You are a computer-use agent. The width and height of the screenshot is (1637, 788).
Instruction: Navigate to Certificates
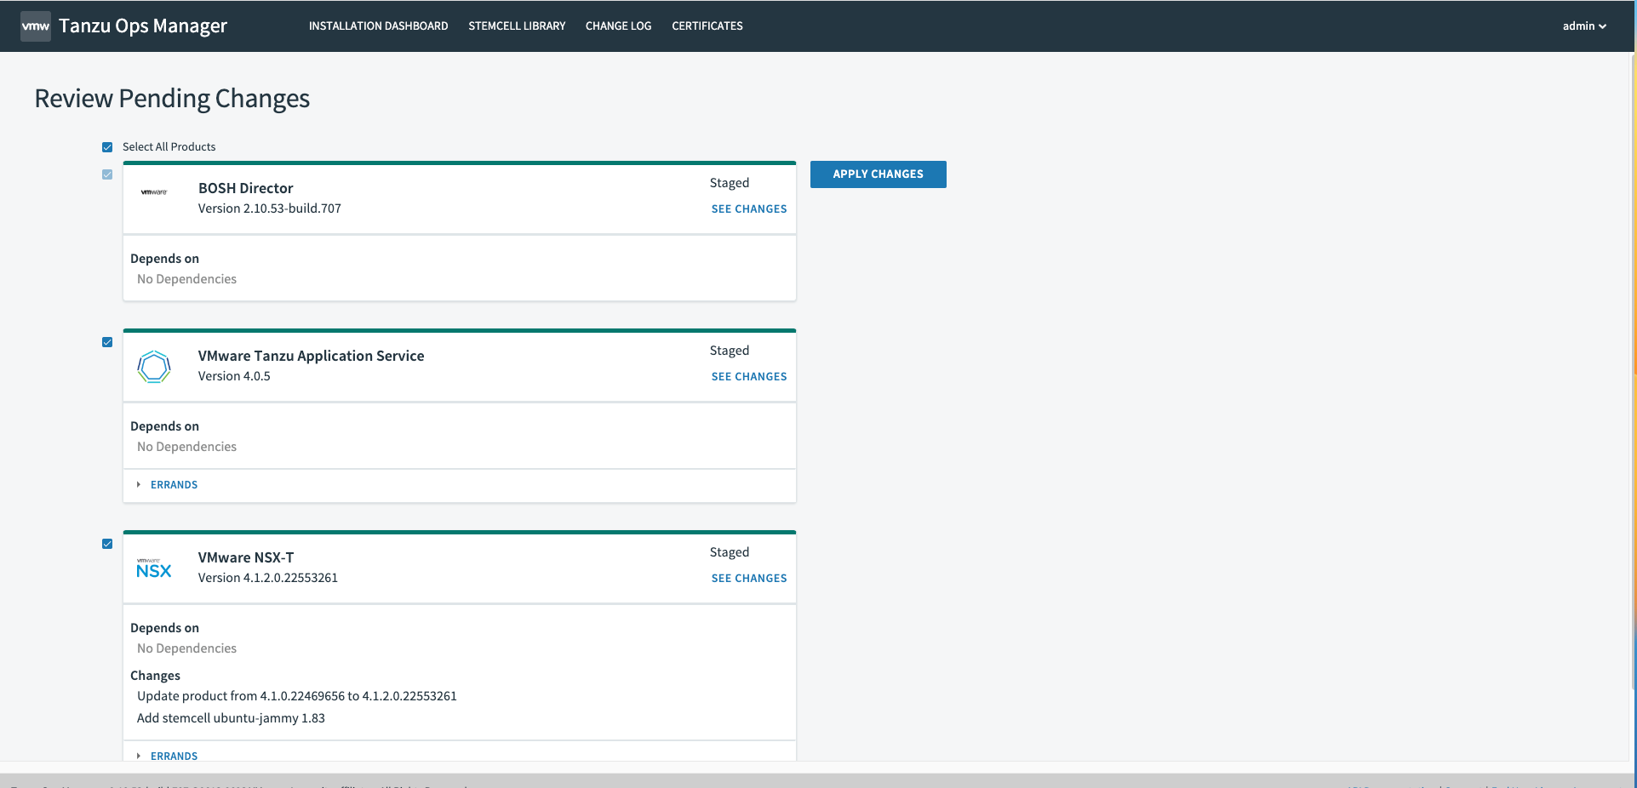click(707, 26)
